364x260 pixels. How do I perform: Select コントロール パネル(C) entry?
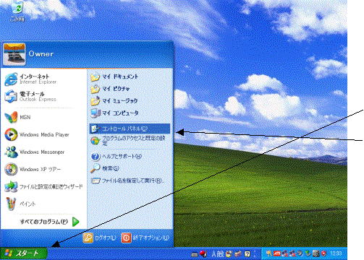click(130, 129)
